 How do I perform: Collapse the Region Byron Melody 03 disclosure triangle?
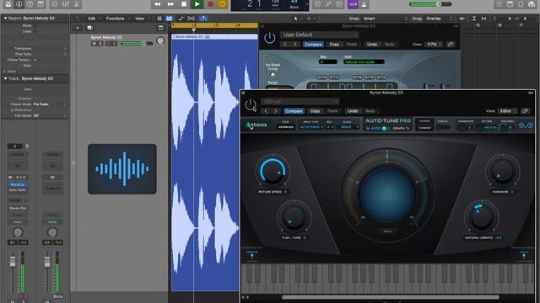(5, 18)
